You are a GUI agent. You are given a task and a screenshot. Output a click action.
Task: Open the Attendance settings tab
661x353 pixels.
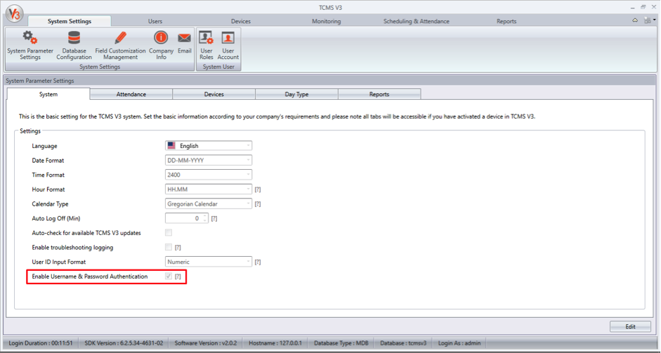click(x=131, y=94)
